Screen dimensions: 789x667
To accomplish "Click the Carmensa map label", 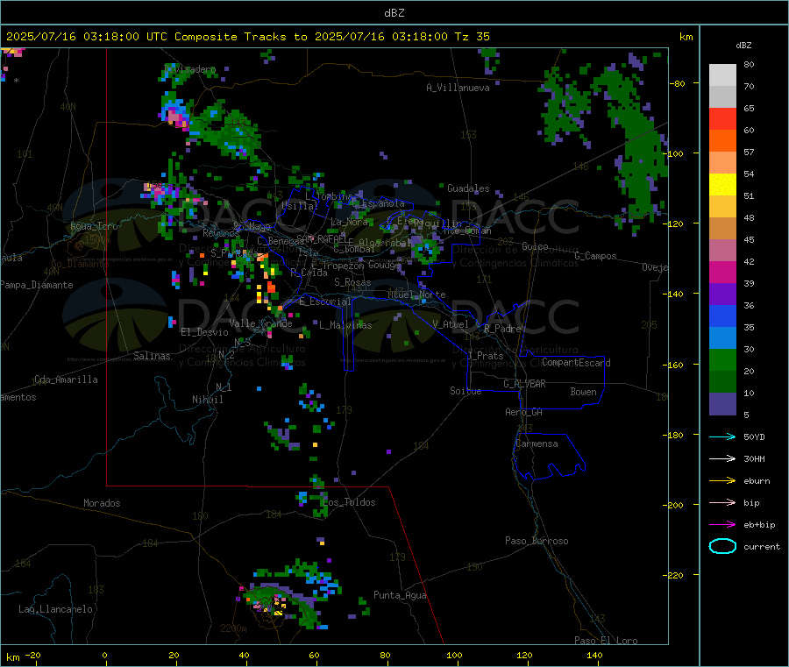I will (x=537, y=443).
